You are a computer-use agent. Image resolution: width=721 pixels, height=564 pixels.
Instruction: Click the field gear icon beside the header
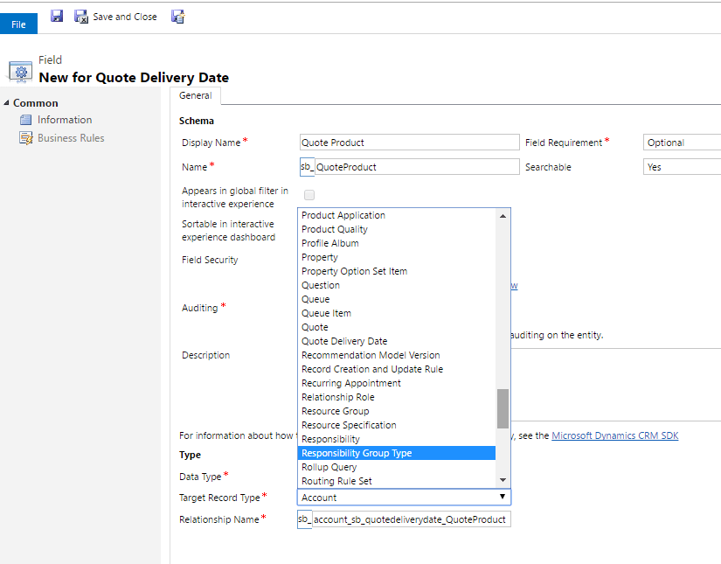pos(19,70)
